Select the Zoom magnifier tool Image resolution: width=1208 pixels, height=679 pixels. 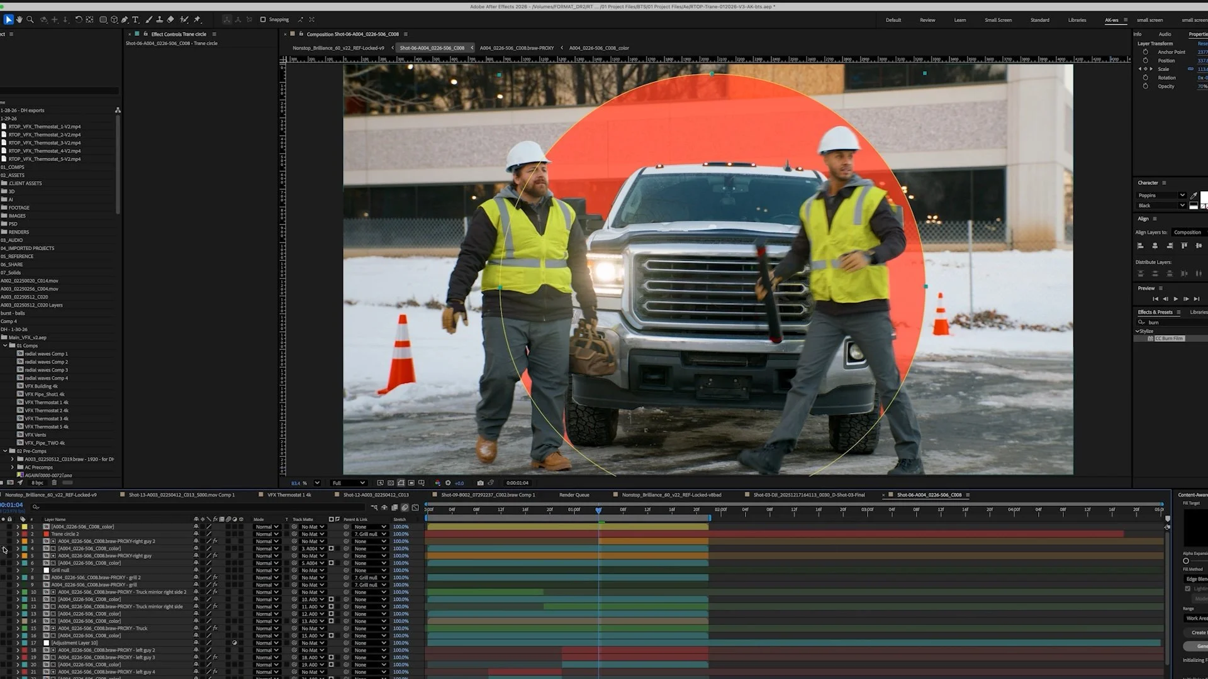click(30, 19)
